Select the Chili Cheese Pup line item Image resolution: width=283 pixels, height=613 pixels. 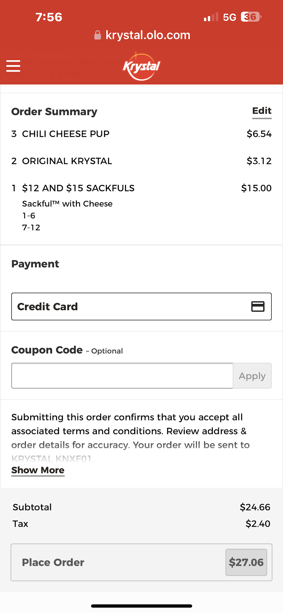pyautogui.click(x=66, y=134)
